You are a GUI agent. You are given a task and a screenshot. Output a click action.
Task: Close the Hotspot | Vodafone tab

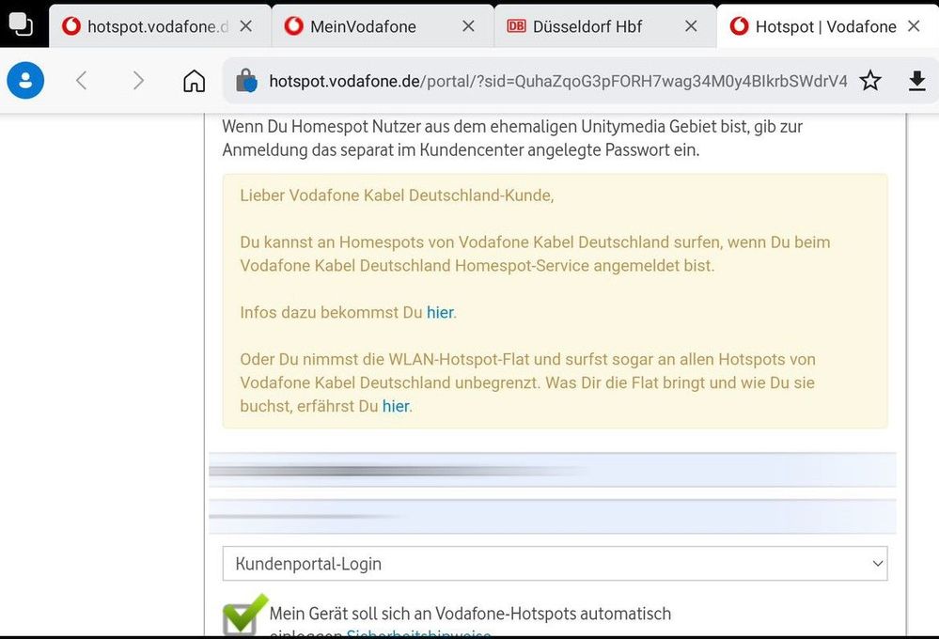[x=914, y=26]
